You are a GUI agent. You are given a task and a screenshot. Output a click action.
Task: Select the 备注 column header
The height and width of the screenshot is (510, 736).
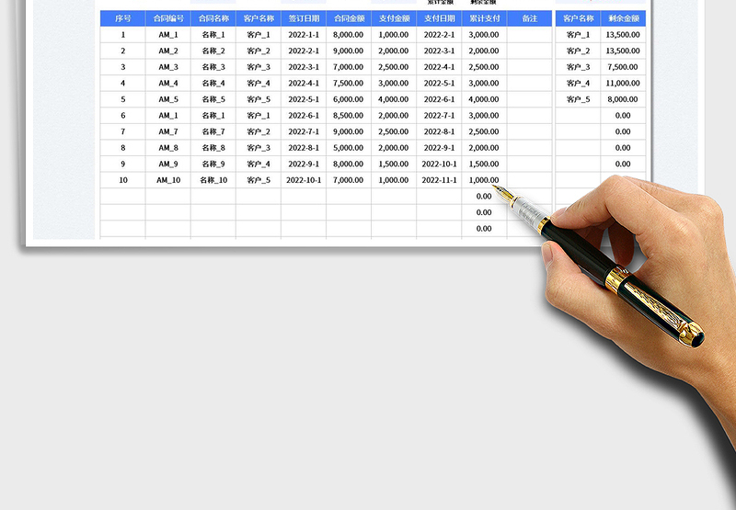529,18
